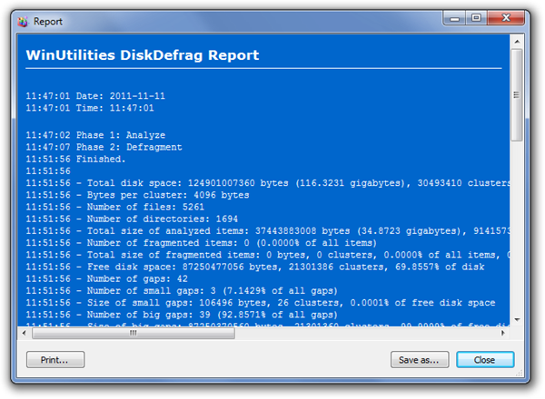The image size is (545, 399).
Task: Close the Report window with the X
Action: (x=506, y=18)
